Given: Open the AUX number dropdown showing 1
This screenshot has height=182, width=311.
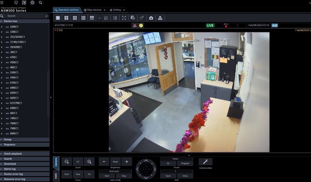Looking at the screenshot, I should click(177, 171).
